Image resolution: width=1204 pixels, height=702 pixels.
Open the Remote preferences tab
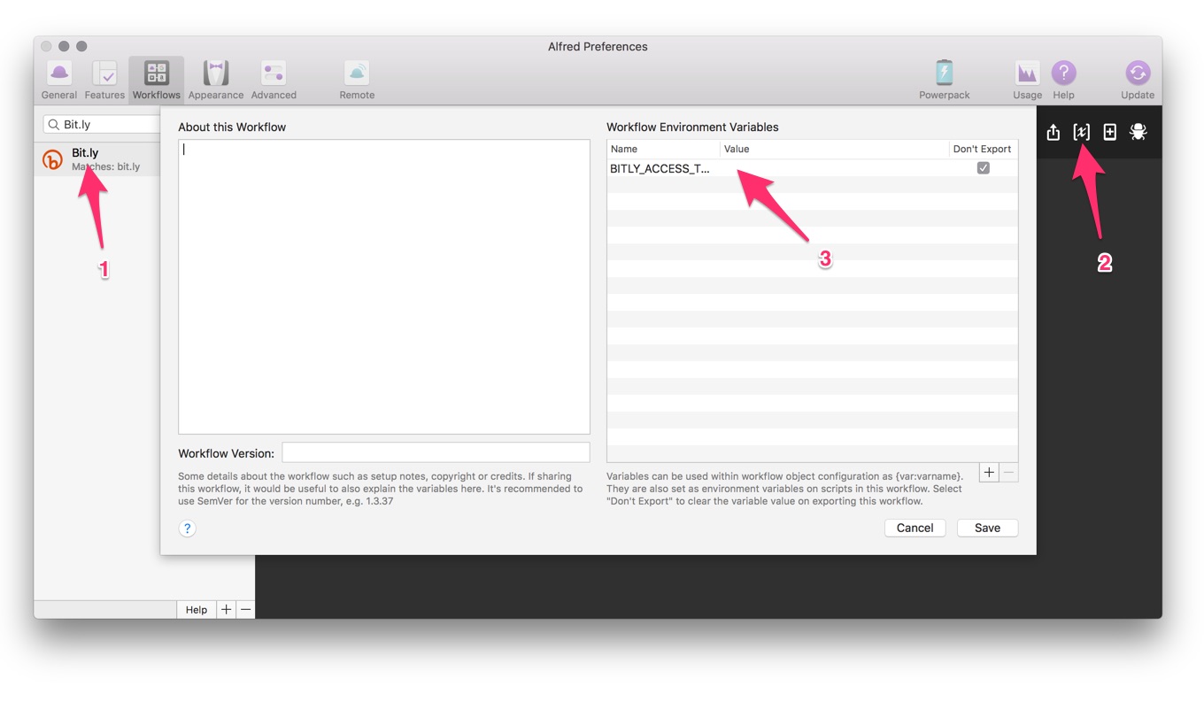(x=357, y=81)
